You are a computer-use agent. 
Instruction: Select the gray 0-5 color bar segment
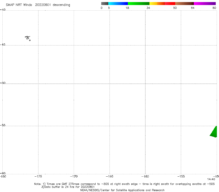(105, 4)
